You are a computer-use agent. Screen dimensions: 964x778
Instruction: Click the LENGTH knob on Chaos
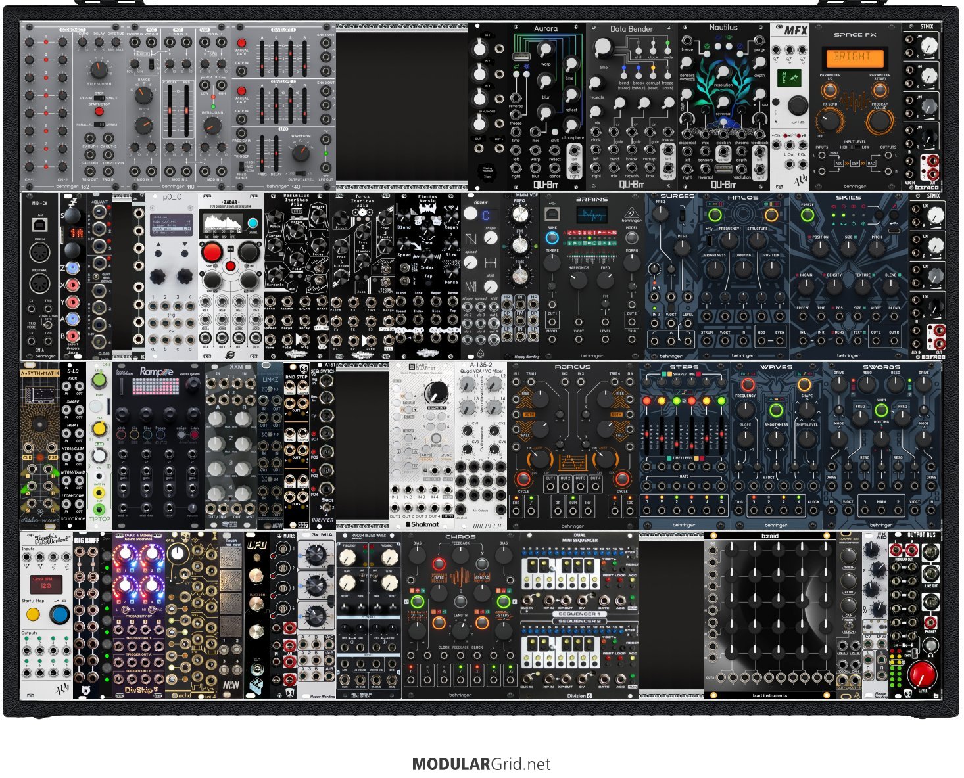[460, 631]
